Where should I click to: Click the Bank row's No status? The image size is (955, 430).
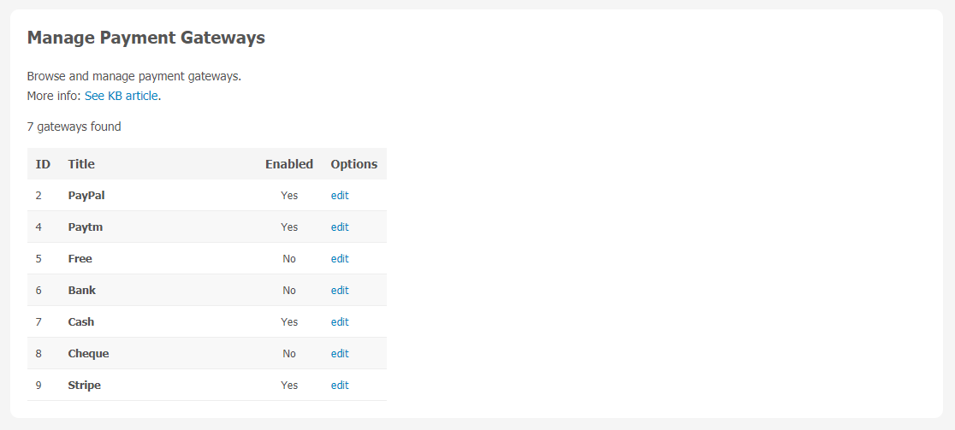pyautogui.click(x=289, y=290)
